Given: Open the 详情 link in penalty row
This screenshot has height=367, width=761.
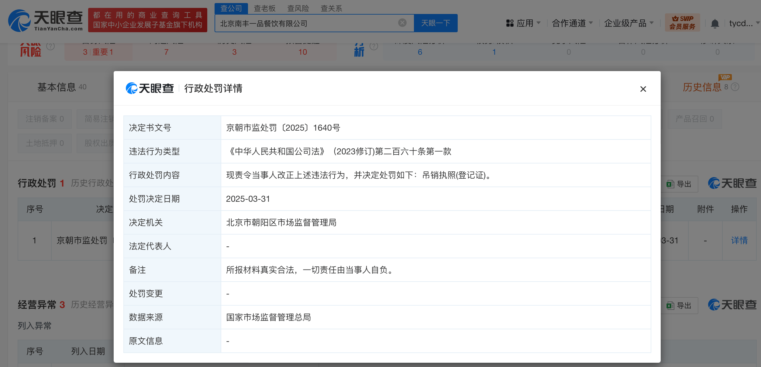Looking at the screenshot, I should (739, 241).
